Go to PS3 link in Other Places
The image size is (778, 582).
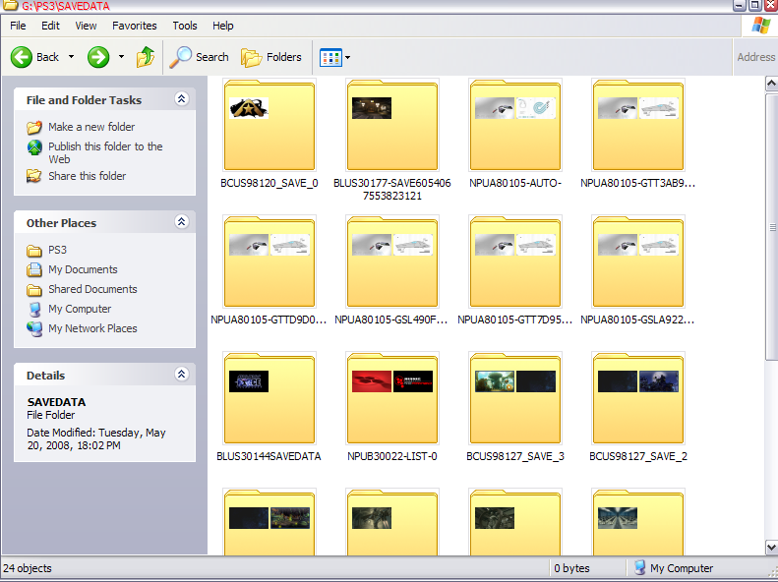point(57,250)
